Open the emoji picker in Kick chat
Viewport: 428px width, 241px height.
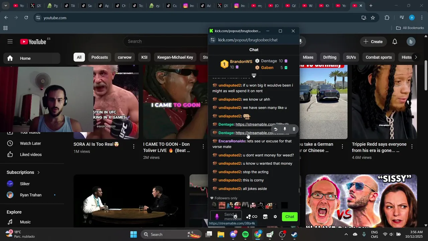click(235, 217)
